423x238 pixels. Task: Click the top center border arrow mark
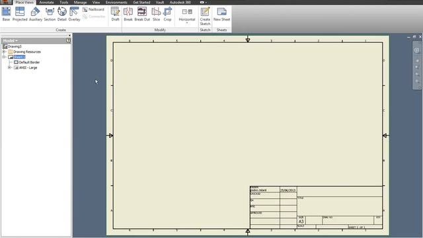248,40
